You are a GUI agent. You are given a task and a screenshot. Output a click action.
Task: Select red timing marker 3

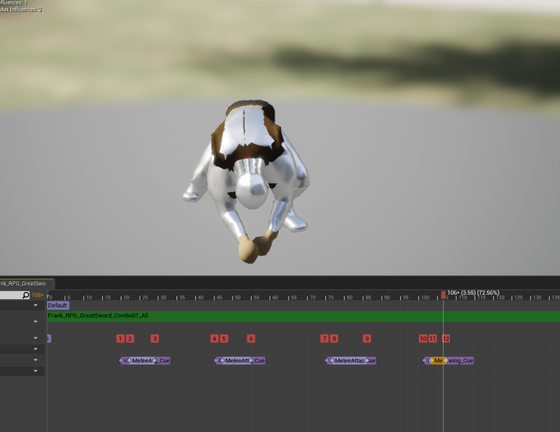(x=155, y=338)
